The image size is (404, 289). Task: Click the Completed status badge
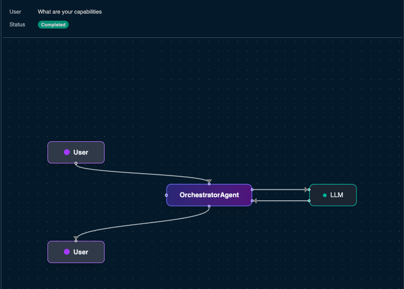pos(53,25)
